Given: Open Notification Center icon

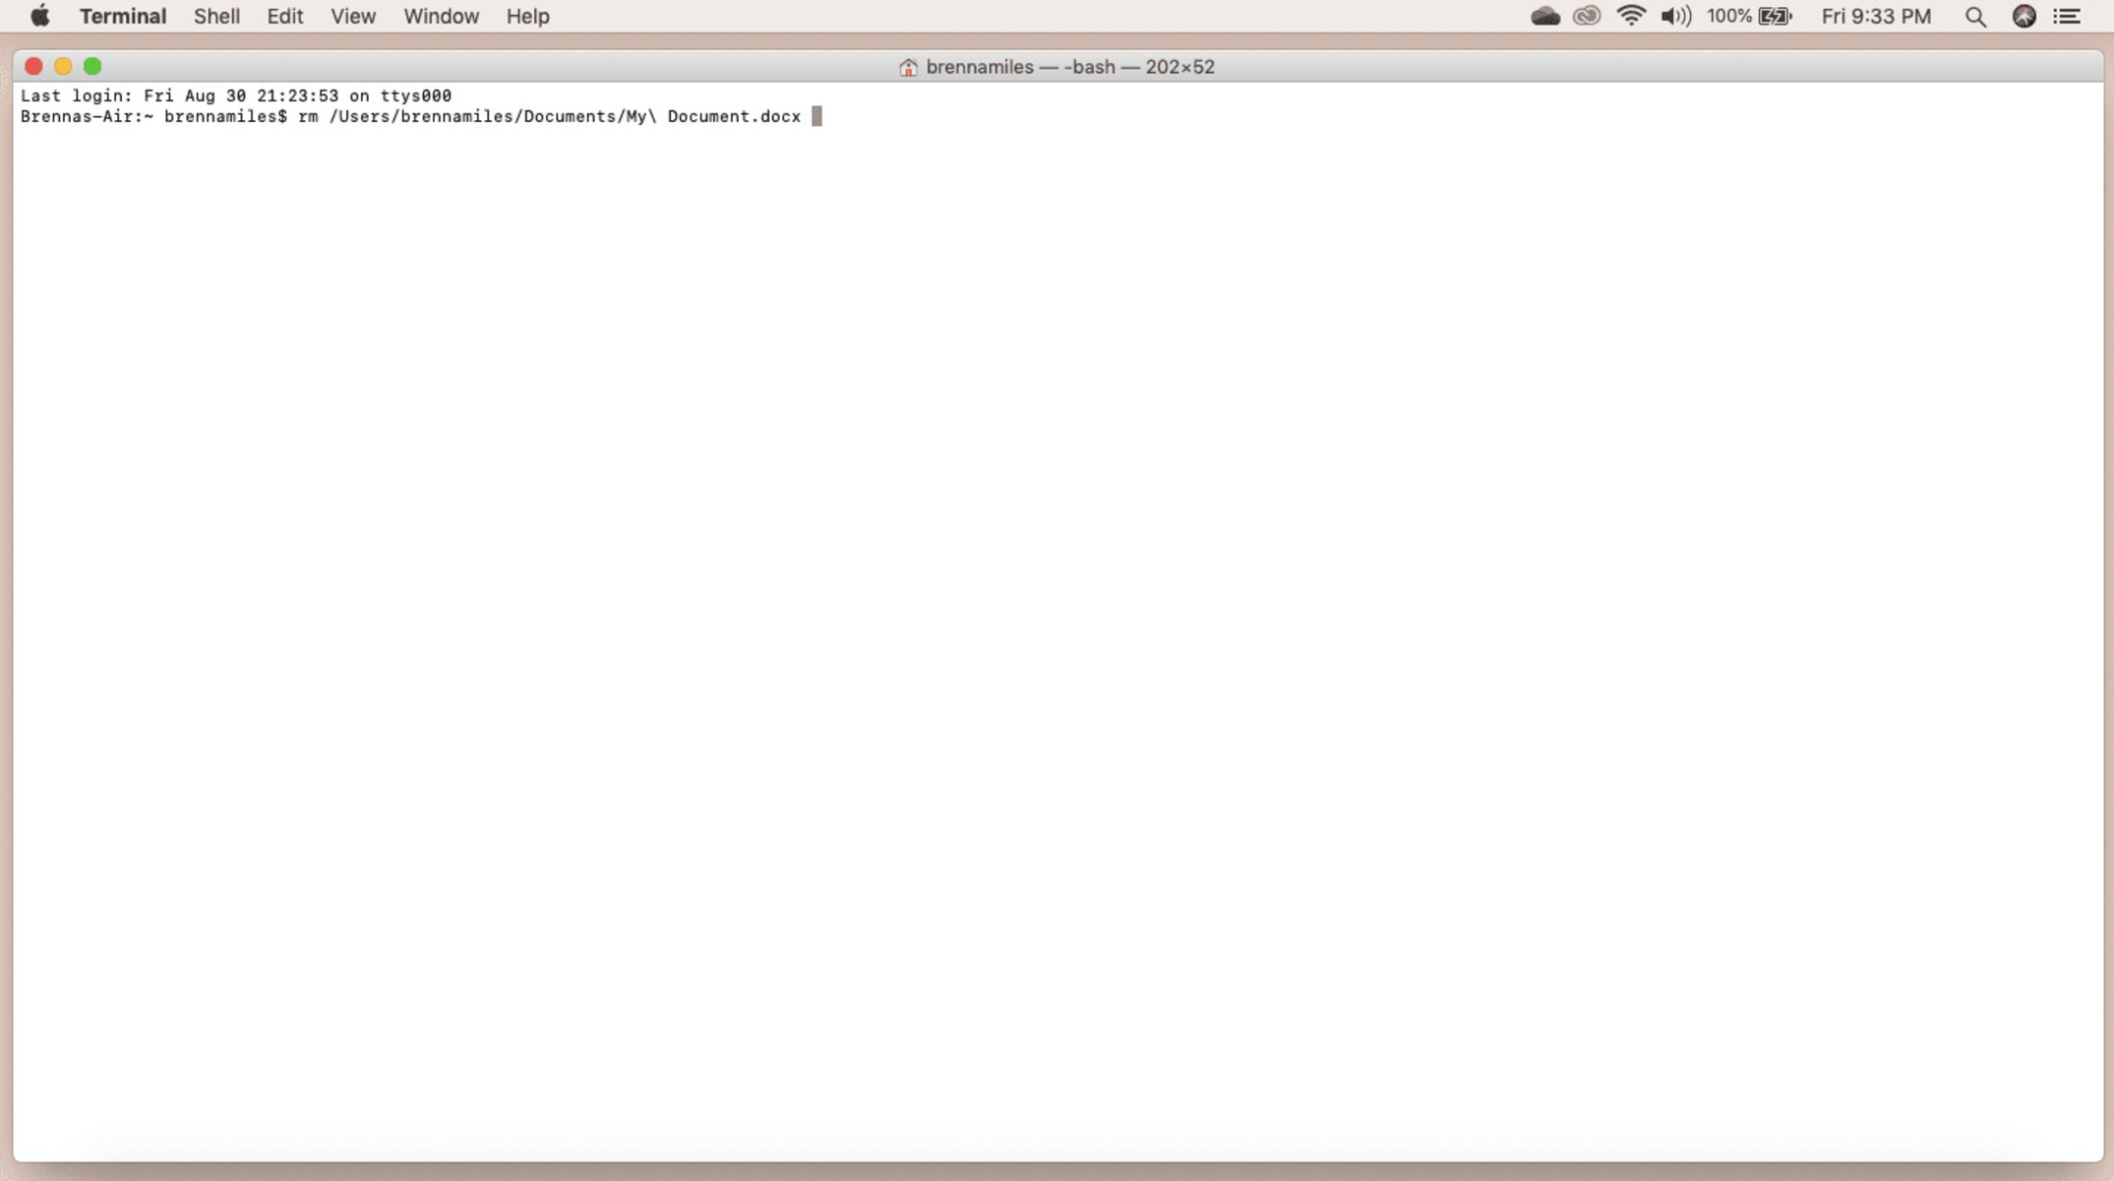Looking at the screenshot, I should coord(2066,16).
